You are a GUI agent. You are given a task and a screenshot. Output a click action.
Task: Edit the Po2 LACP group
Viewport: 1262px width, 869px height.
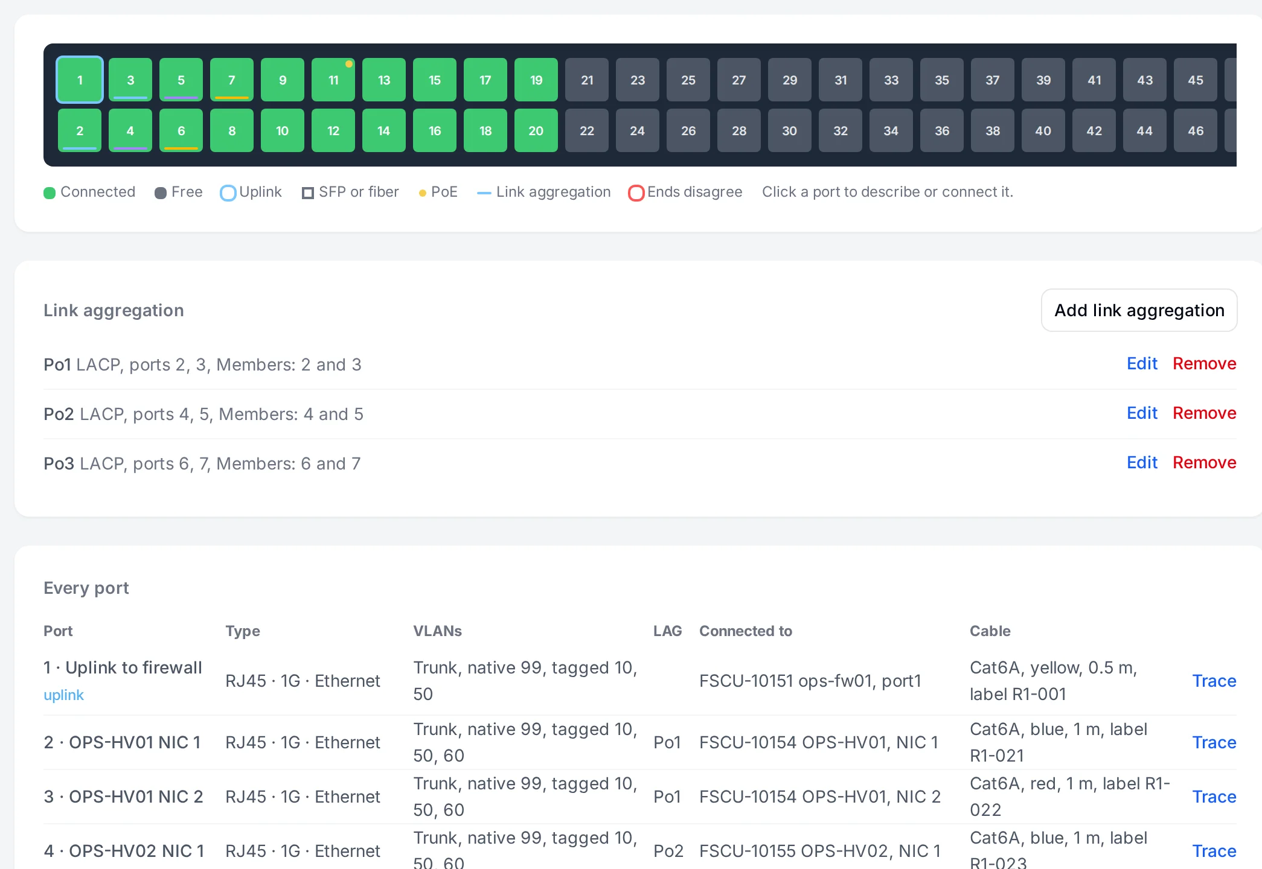pyautogui.click(x=1142, y=413)
